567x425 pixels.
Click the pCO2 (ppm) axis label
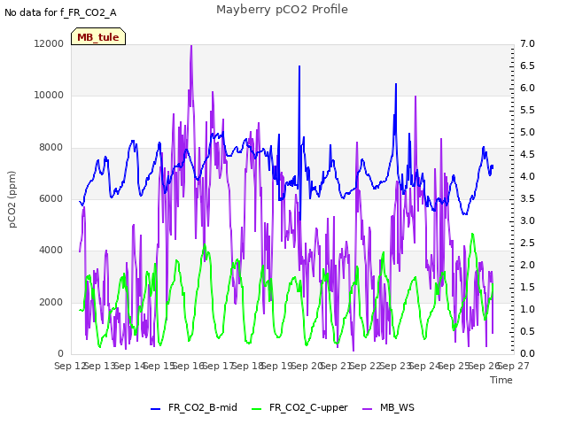pos(12,199)
